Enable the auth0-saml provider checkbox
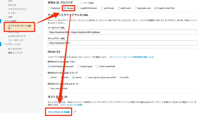This screenshot has width=201, height=119. pos(119,8)
